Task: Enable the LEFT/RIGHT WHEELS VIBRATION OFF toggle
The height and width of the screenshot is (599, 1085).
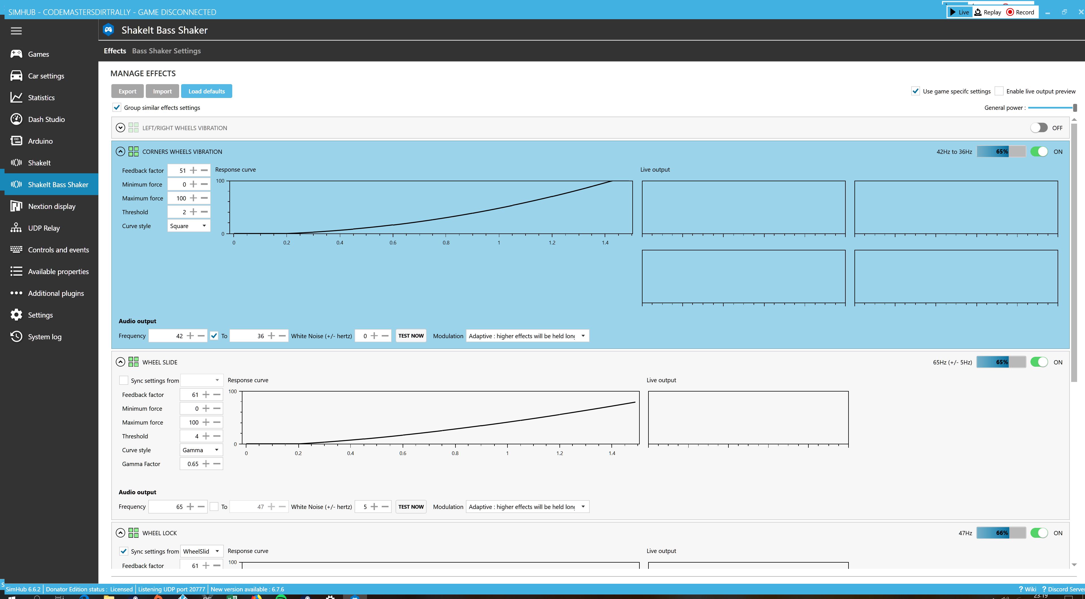Action: coord(1038,128)
